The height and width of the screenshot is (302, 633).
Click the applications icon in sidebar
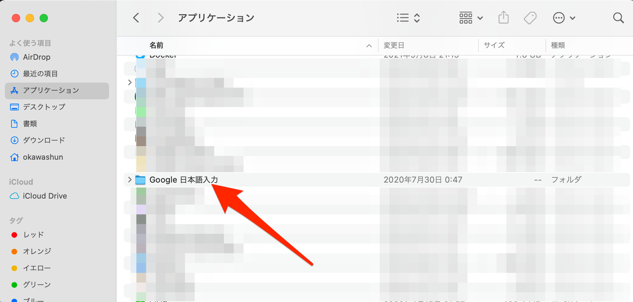pos(14,91)
